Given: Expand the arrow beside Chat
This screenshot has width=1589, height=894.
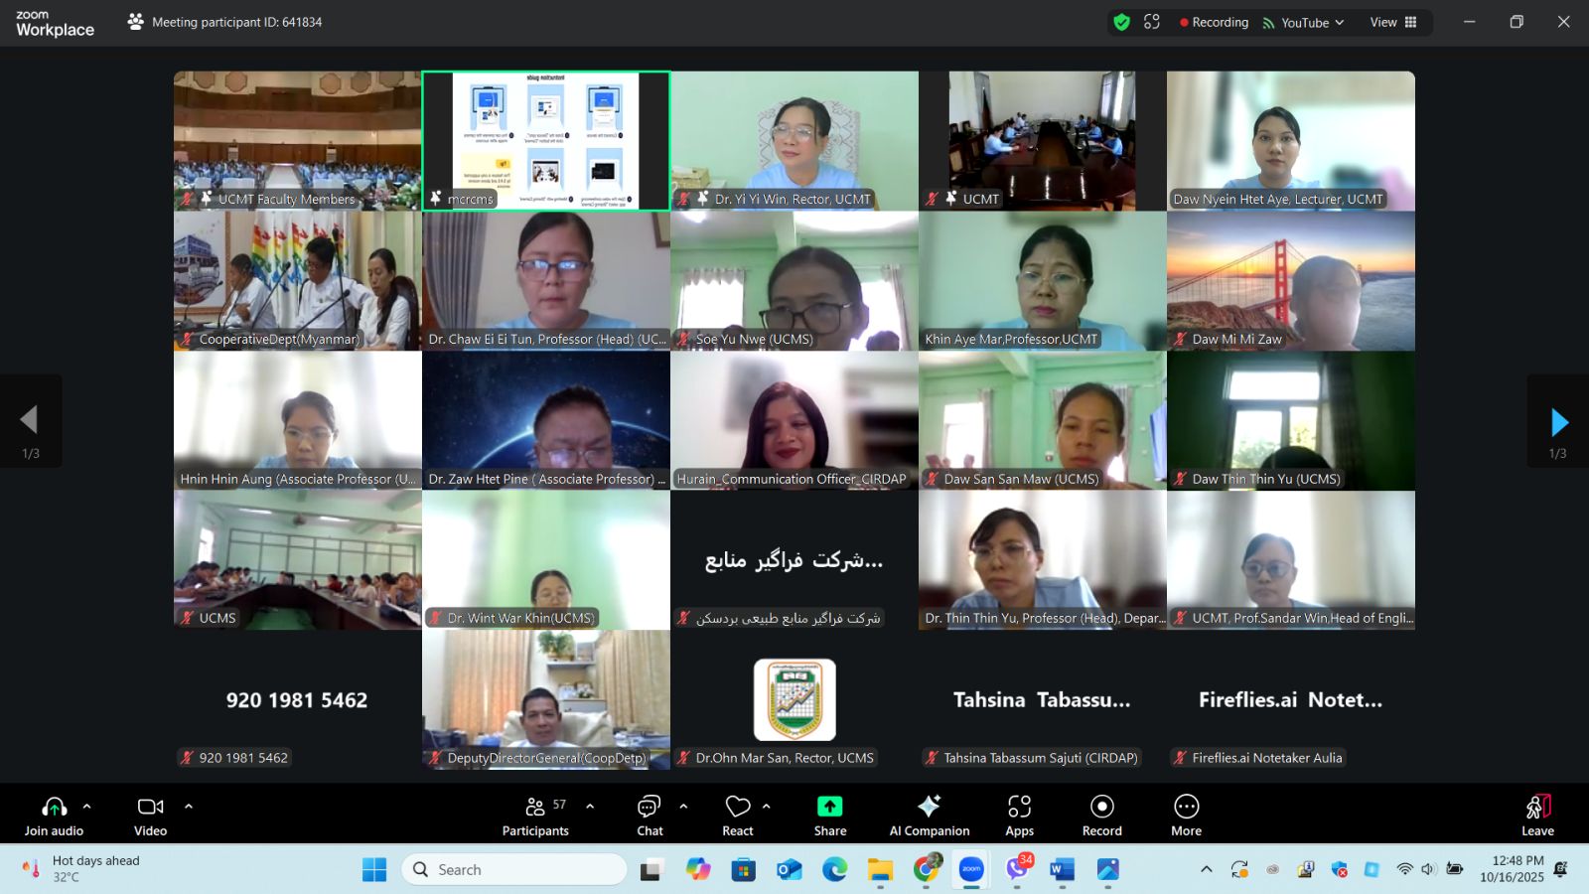Looking at the screenshot, I should [x=683, y=807].
